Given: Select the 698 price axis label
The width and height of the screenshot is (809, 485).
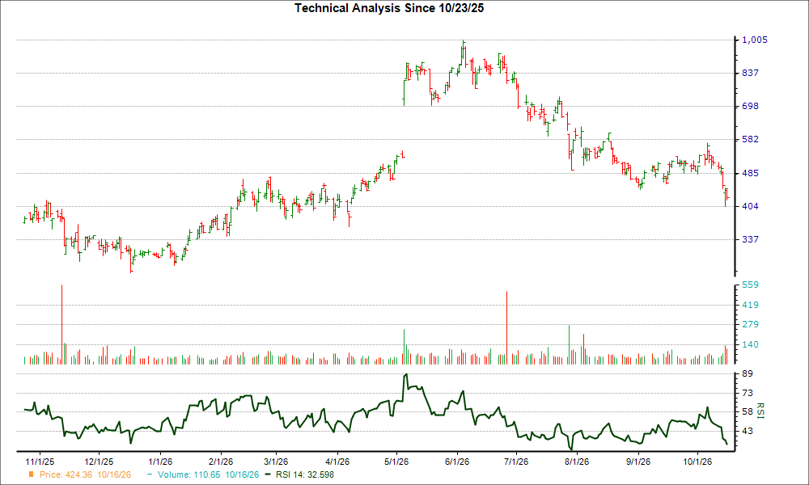Looking at the screenshot, I should coord(750,106).
